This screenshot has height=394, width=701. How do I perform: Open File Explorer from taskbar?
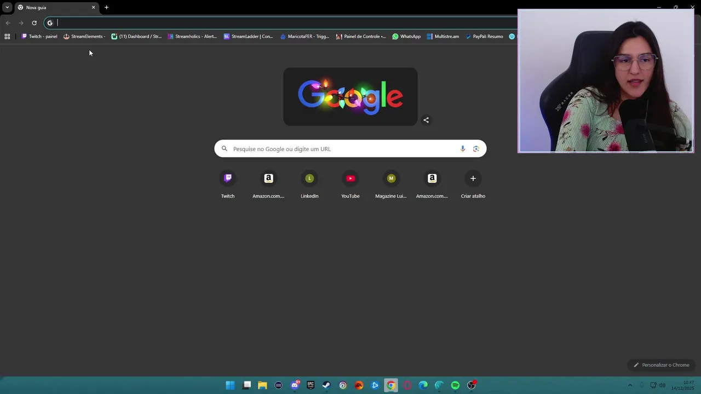point(262,385)
